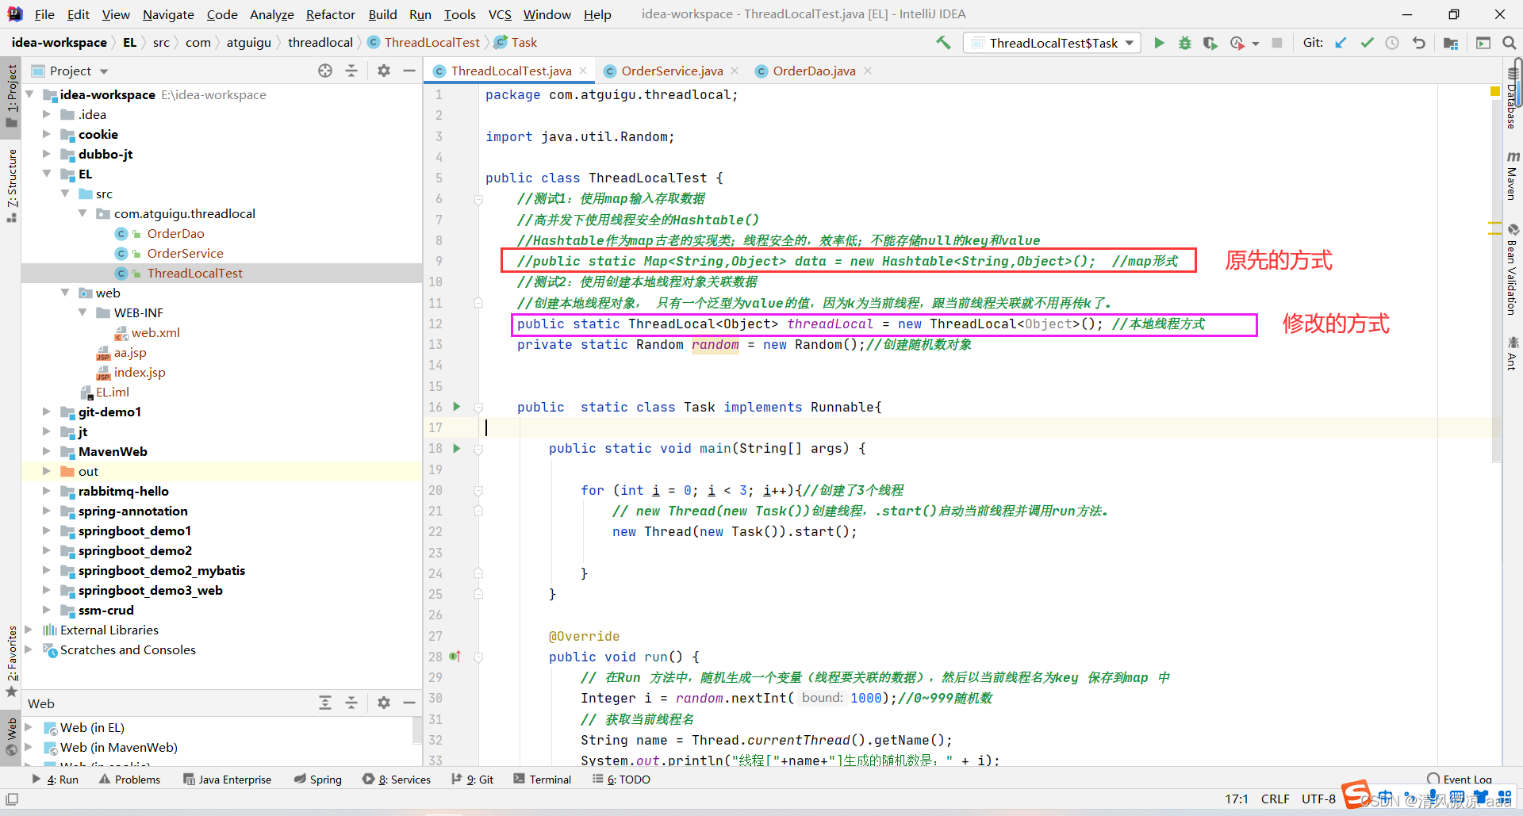Show Git history clock icon

click(1392, 43)
